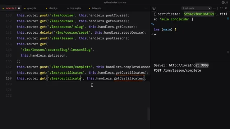Click highlighted certificate hash 5fd4a7f8018bf591
This screenshot has width=230, height=129.
(x=199, y=14)
